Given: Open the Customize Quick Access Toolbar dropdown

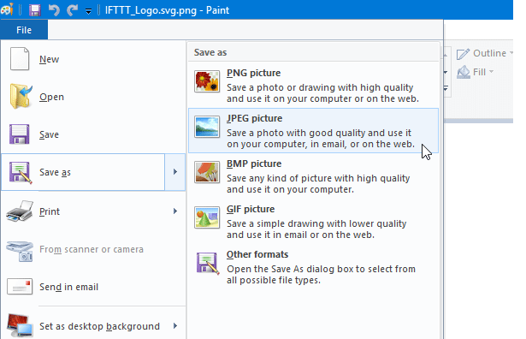Looking at the screenshot, I should coord(88,11).
